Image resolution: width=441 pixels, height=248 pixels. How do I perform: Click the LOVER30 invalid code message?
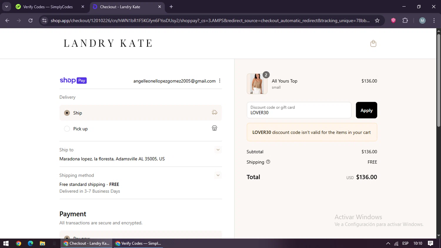312,132
